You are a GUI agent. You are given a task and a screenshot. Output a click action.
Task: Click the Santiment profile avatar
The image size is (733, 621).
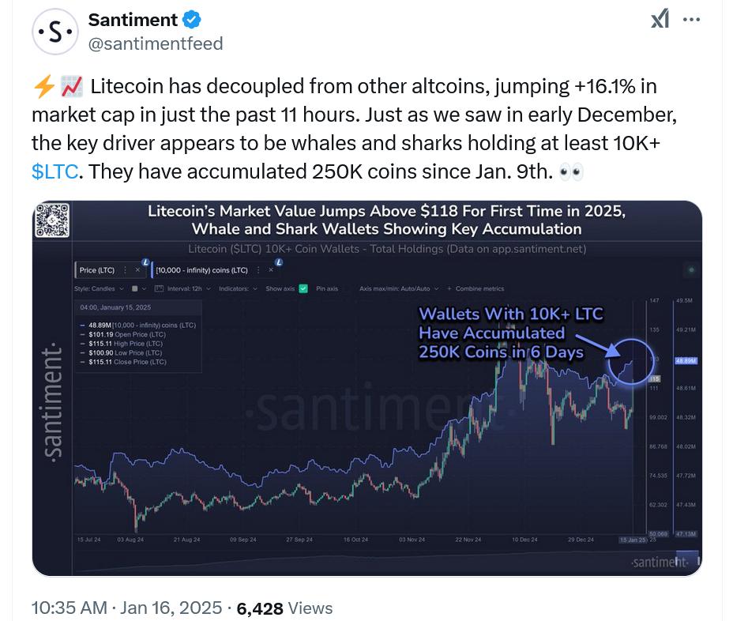[x=55, y=31]
